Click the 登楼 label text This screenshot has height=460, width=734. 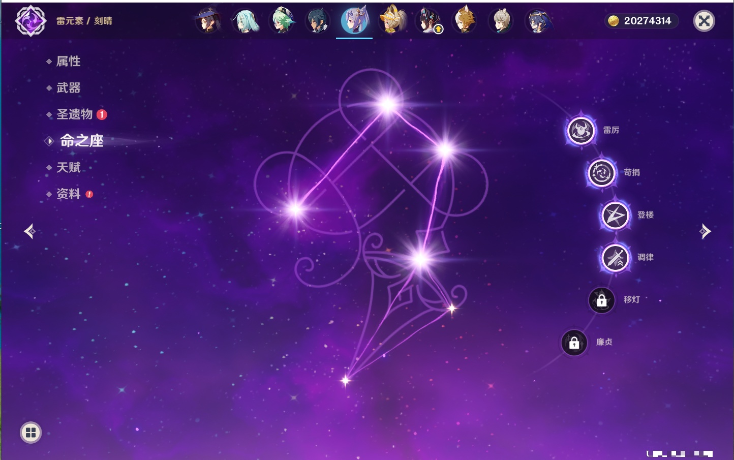pyautogui.click(x=646, y=215)
